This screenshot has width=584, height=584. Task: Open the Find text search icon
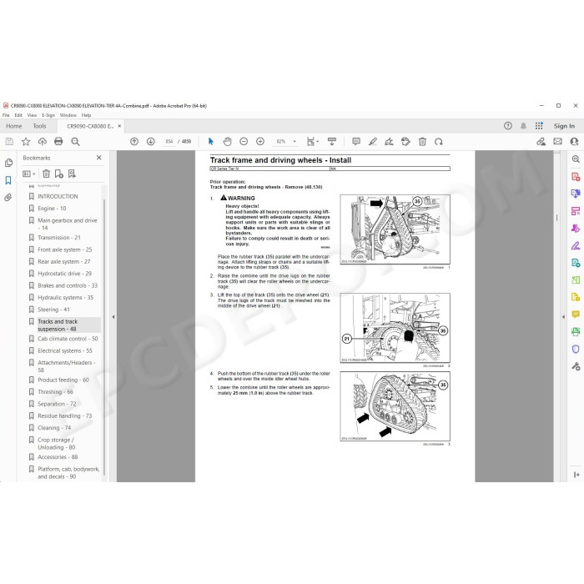[75, 142]
